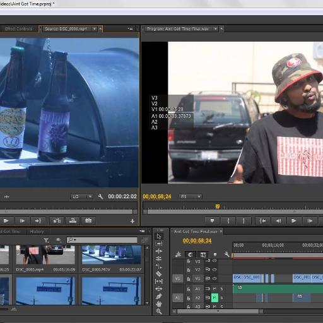Image resolution: width=323 pixels, height=323 pixels.
Task: Step forward one frame in Program monitor
Action: point(310,221)
